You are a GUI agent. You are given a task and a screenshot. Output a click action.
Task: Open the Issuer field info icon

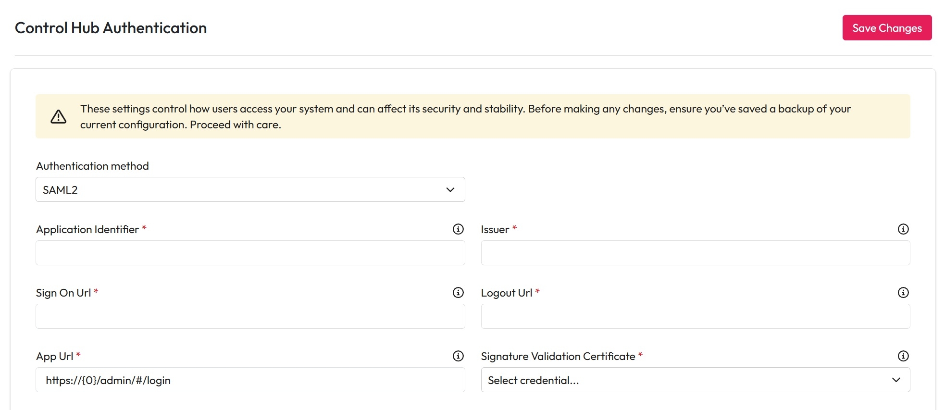[x=903, y=229]
